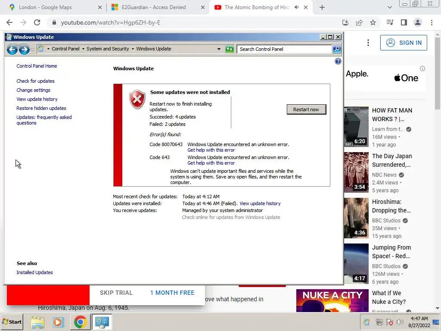Viewport: 441px width, 331px height.
Task: Click the Search Control Panel magnifier icon
Action: click(337, 49)
